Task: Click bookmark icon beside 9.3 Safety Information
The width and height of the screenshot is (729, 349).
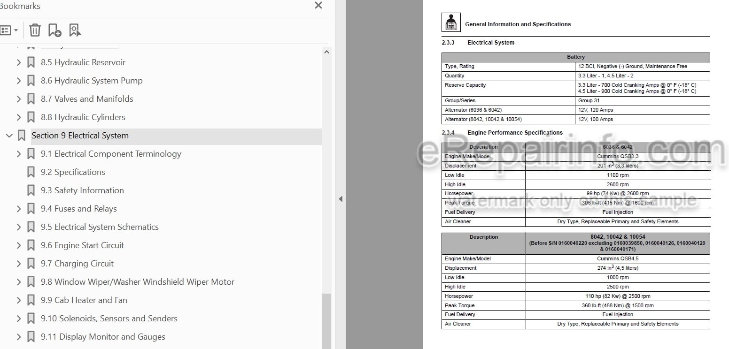Action: coord(31,190)
